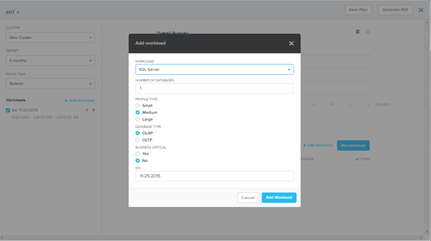The height and width of the screenshot is (241, 431).
Task: Focus the Number of Databases field
Action: point(214,88)
